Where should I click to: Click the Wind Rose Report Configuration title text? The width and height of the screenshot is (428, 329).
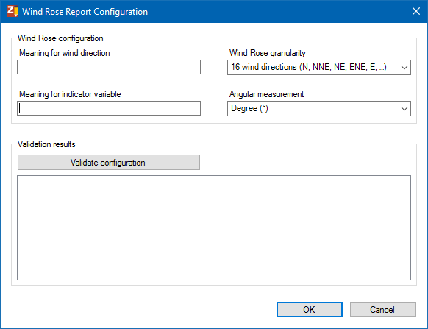click(85, 12)
